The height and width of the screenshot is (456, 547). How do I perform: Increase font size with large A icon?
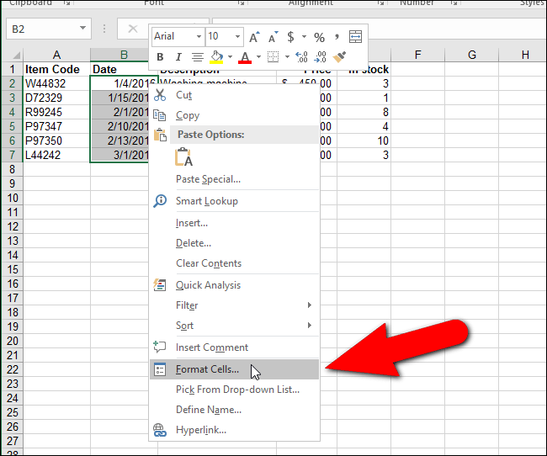254,37
